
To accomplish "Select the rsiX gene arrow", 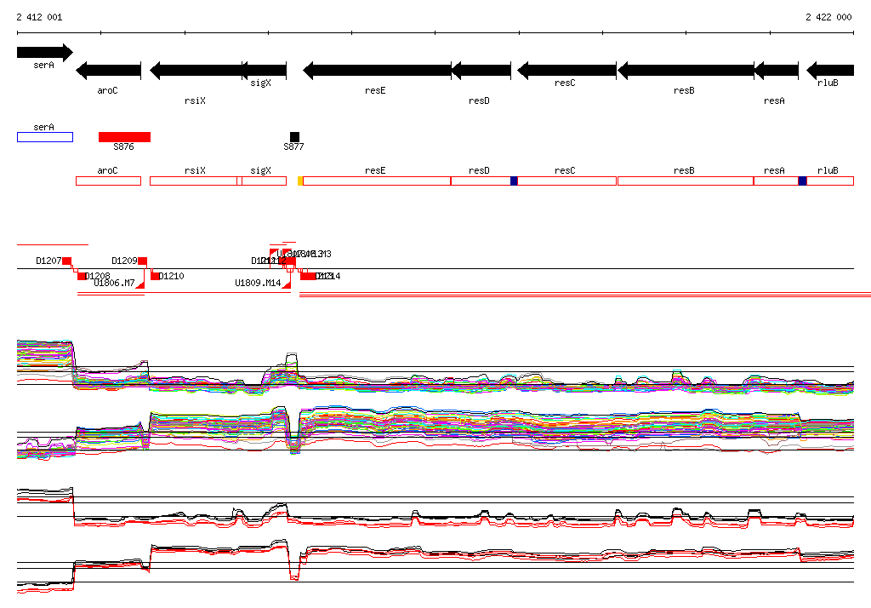I will [196, 71].
